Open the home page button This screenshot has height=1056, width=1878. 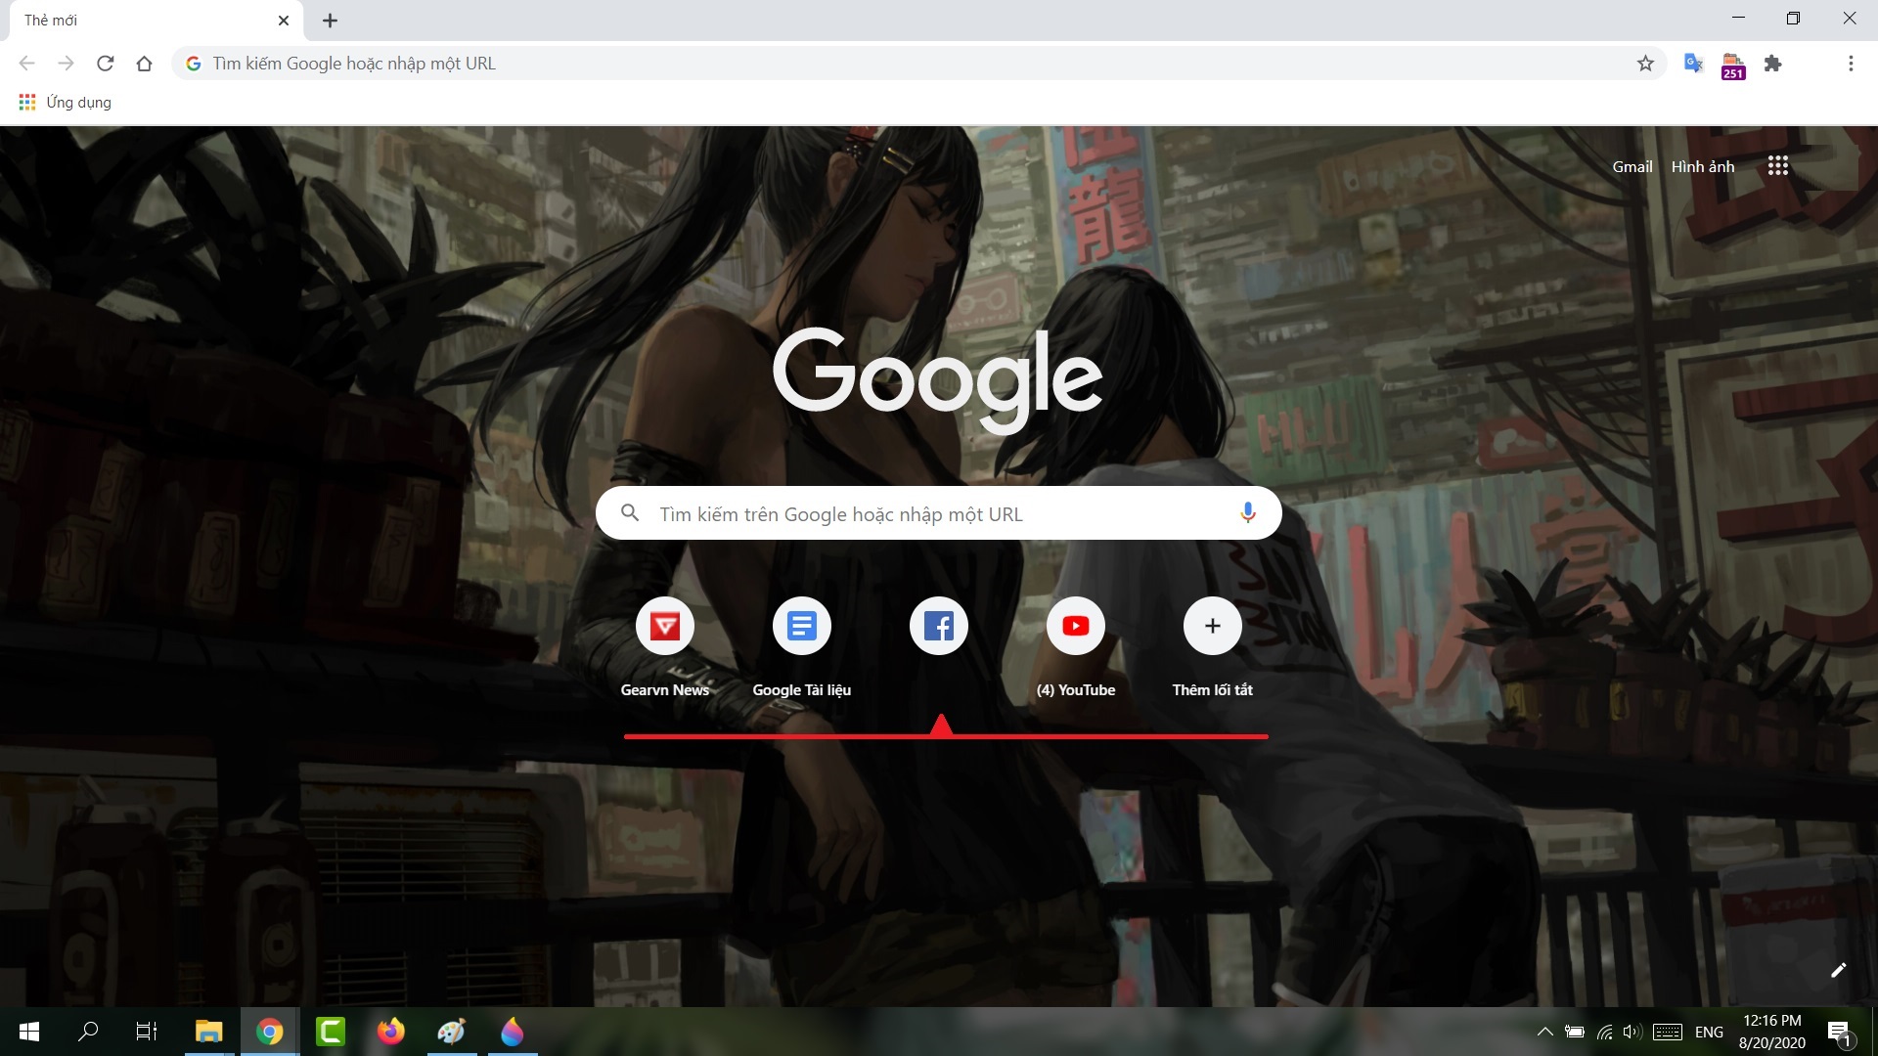(x=144, y=64)
